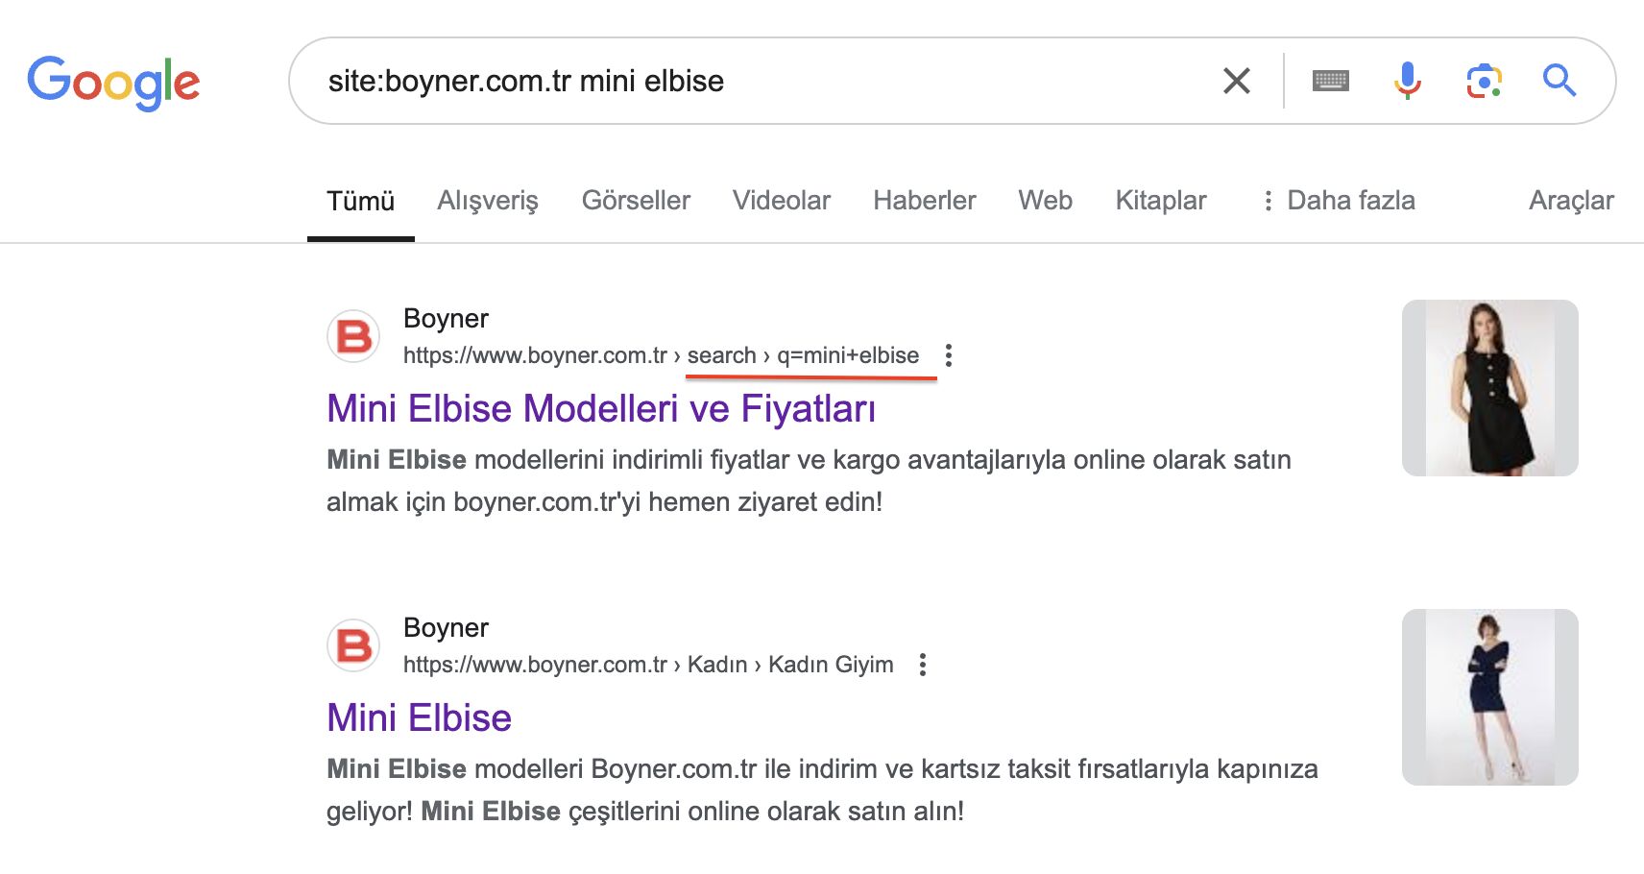1644x874 pixels.
Task: Open options menu for second search result
Action: tap(923, 665)
